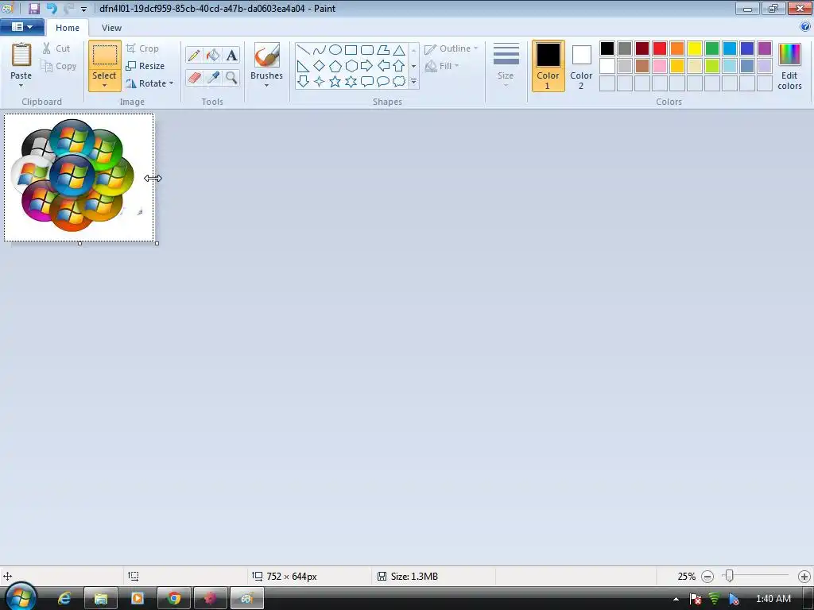Image resolution: width=814 pixels, height=610 pixels.
Task: Choose the Rectangle shape
Action: pos(351,50)
